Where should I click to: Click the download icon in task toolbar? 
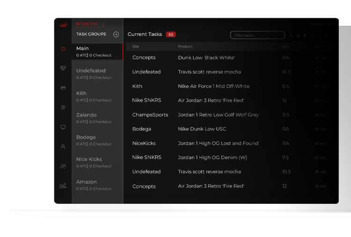(x=319, y=35)
